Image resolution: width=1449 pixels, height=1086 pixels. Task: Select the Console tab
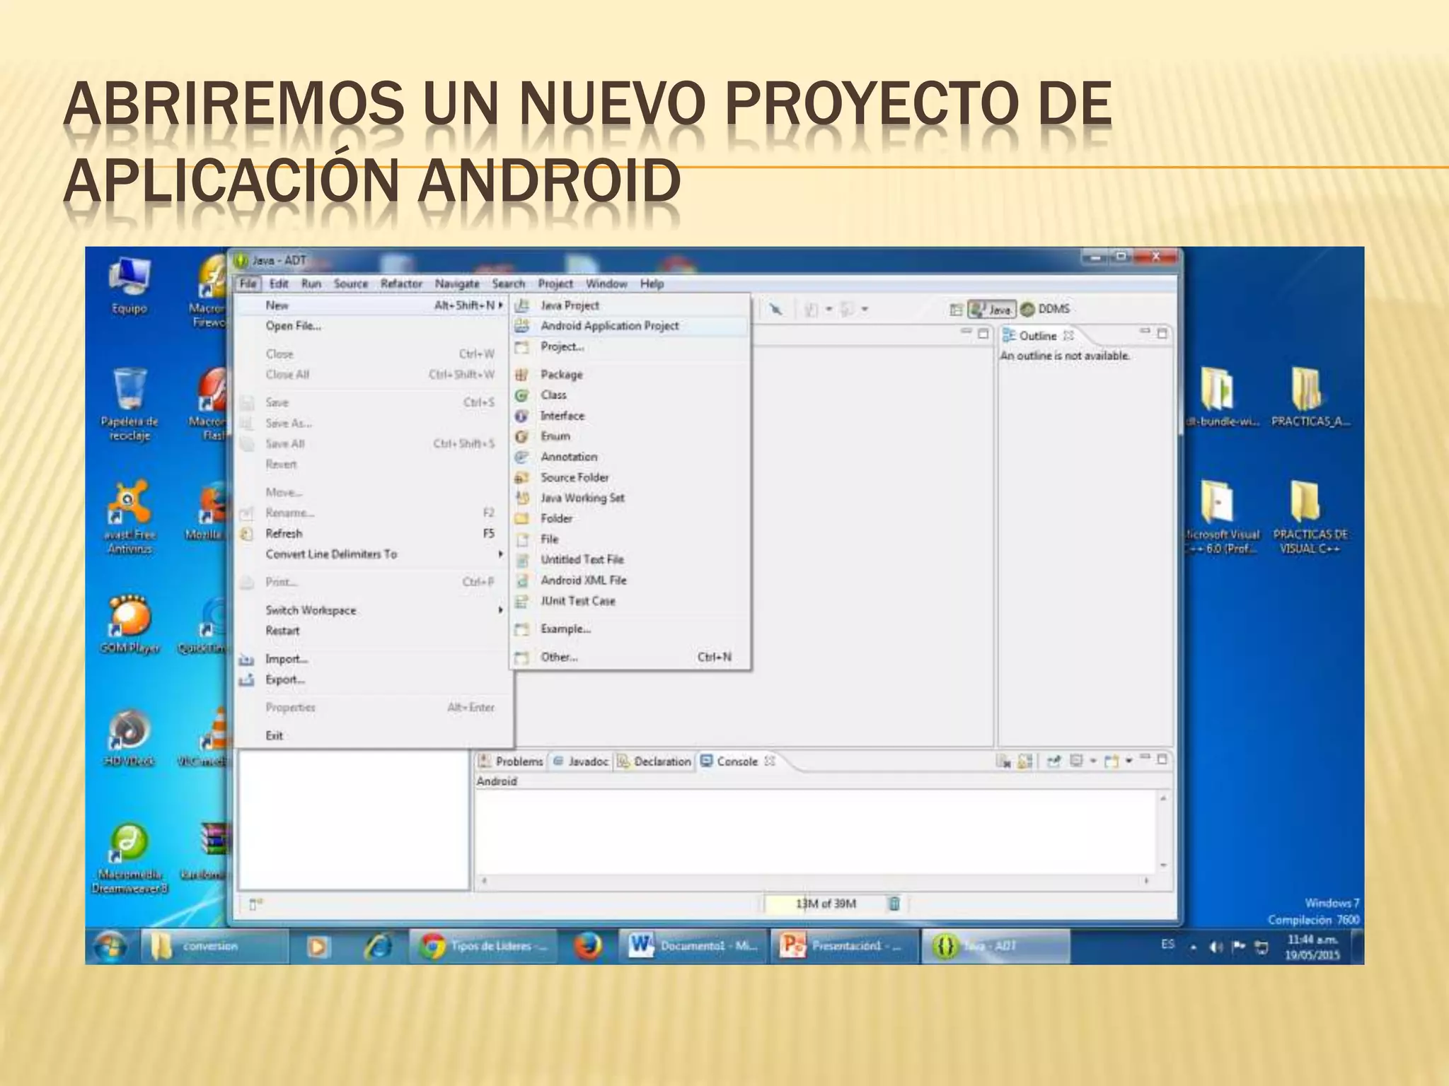click(737, 761)
